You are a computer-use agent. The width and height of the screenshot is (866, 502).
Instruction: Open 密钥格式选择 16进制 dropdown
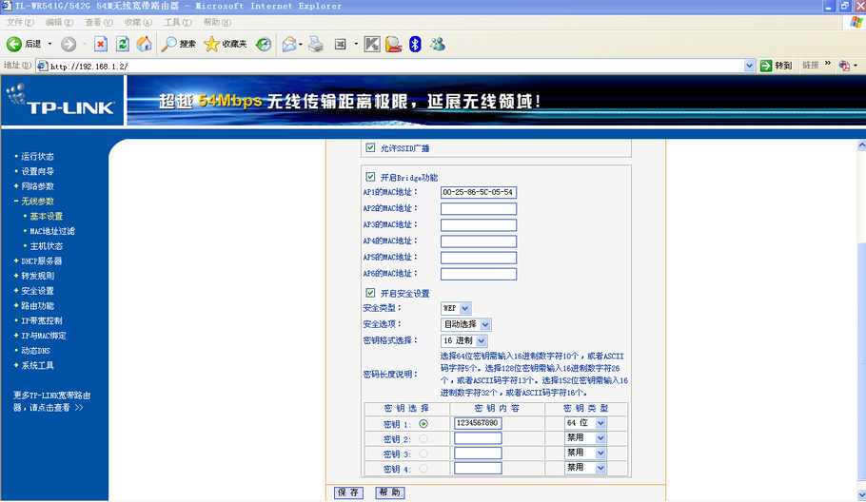point(464,341)
